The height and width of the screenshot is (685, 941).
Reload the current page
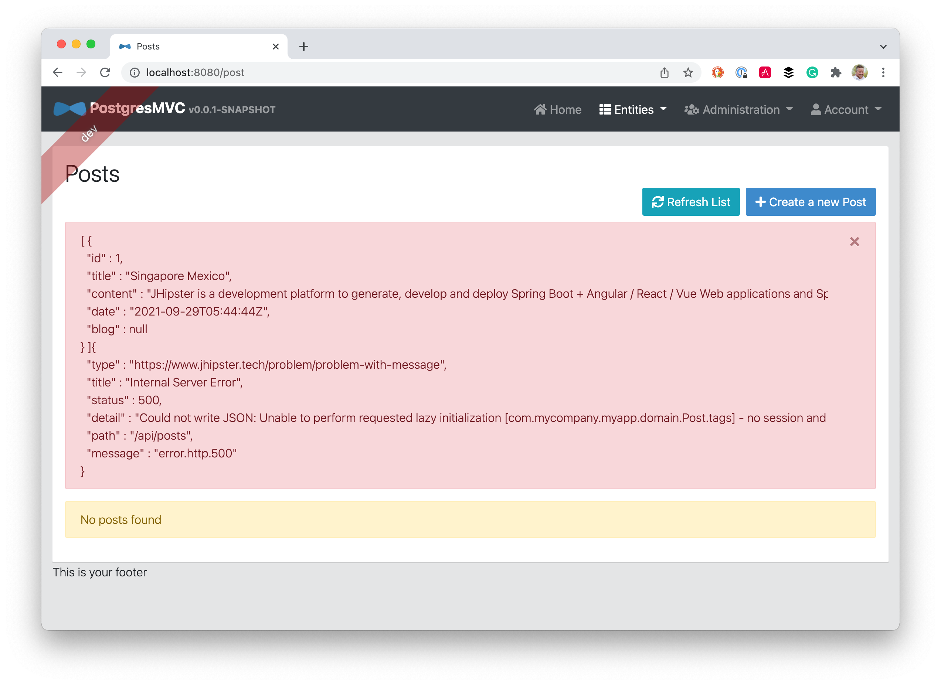point(105,72)
